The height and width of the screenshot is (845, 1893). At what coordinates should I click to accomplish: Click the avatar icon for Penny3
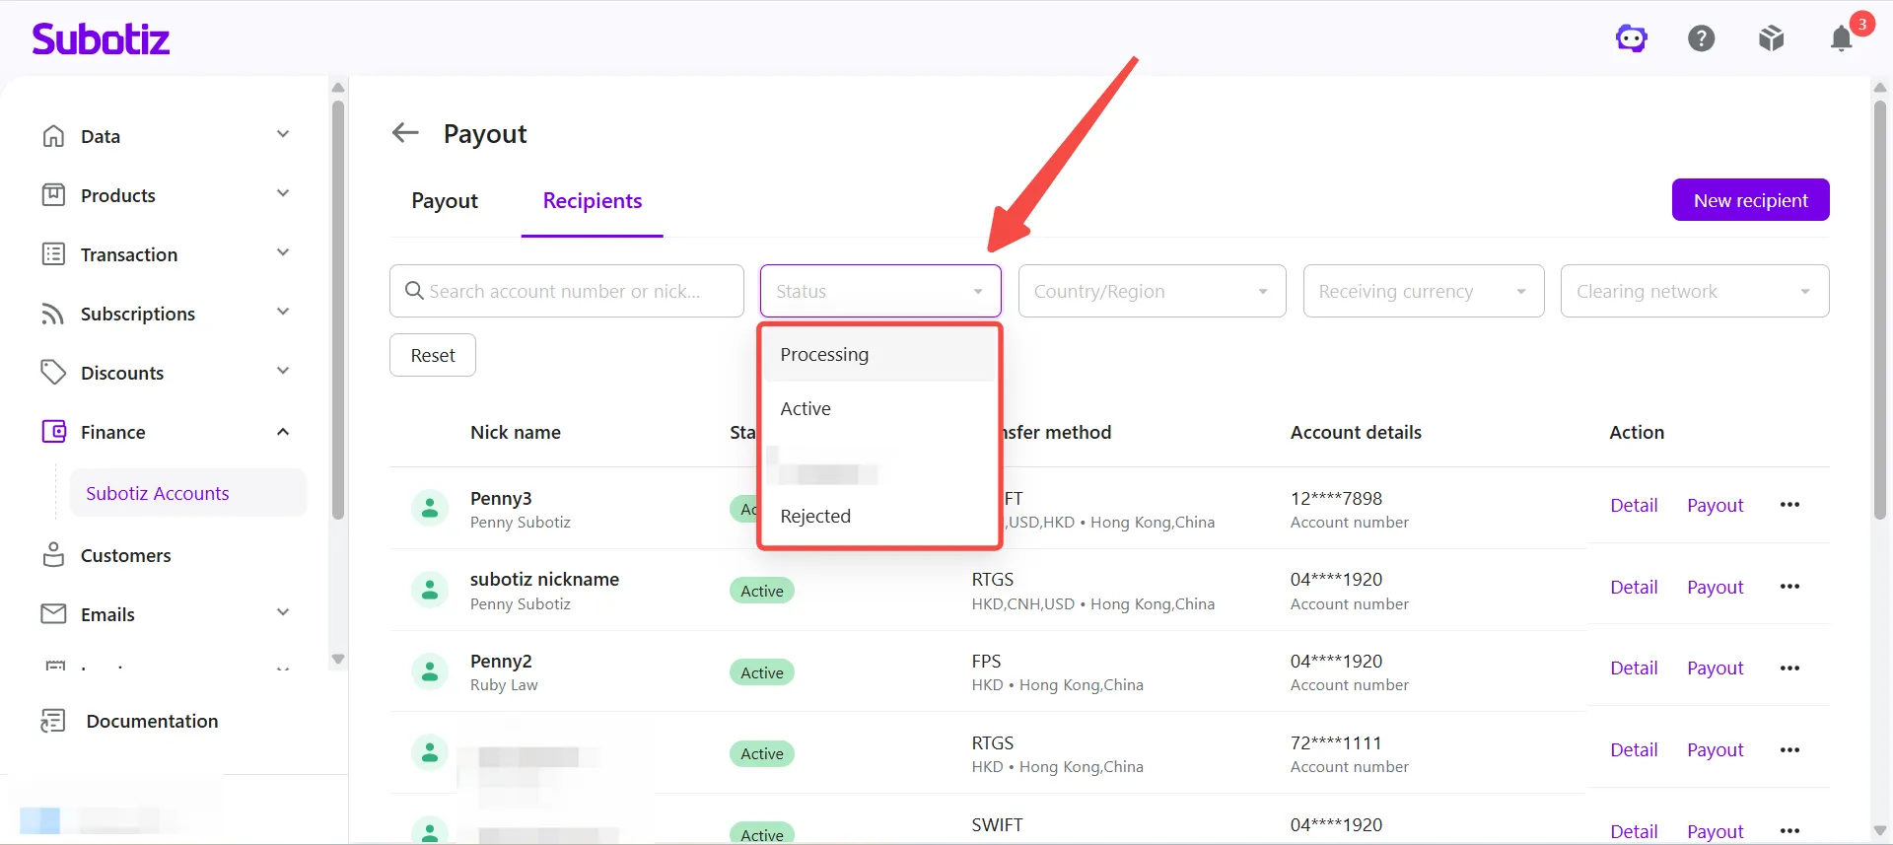pos(430,508)
